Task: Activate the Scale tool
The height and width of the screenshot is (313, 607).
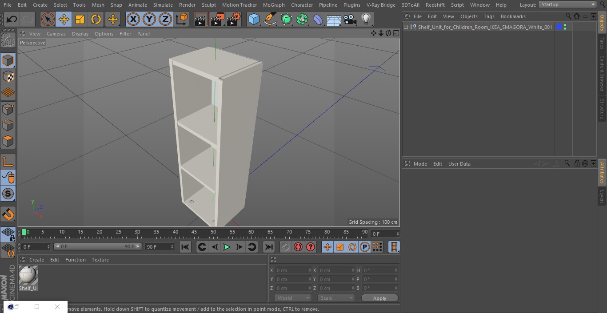Action: tap(80, 19)
